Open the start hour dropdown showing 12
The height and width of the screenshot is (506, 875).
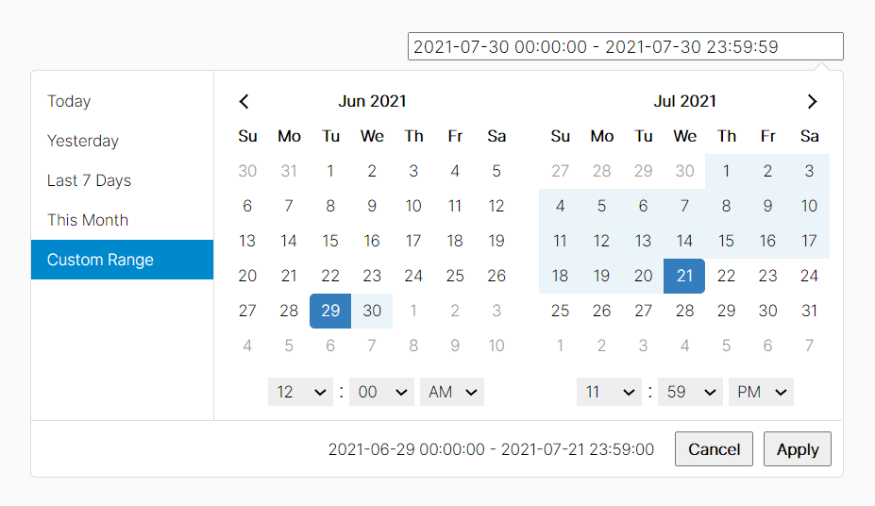(x=300, y=392)
